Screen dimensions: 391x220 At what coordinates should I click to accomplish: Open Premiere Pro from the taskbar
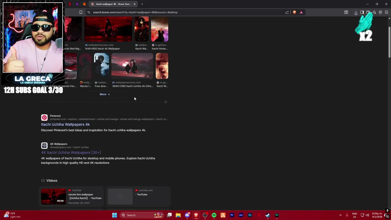[x=232, y=215]
